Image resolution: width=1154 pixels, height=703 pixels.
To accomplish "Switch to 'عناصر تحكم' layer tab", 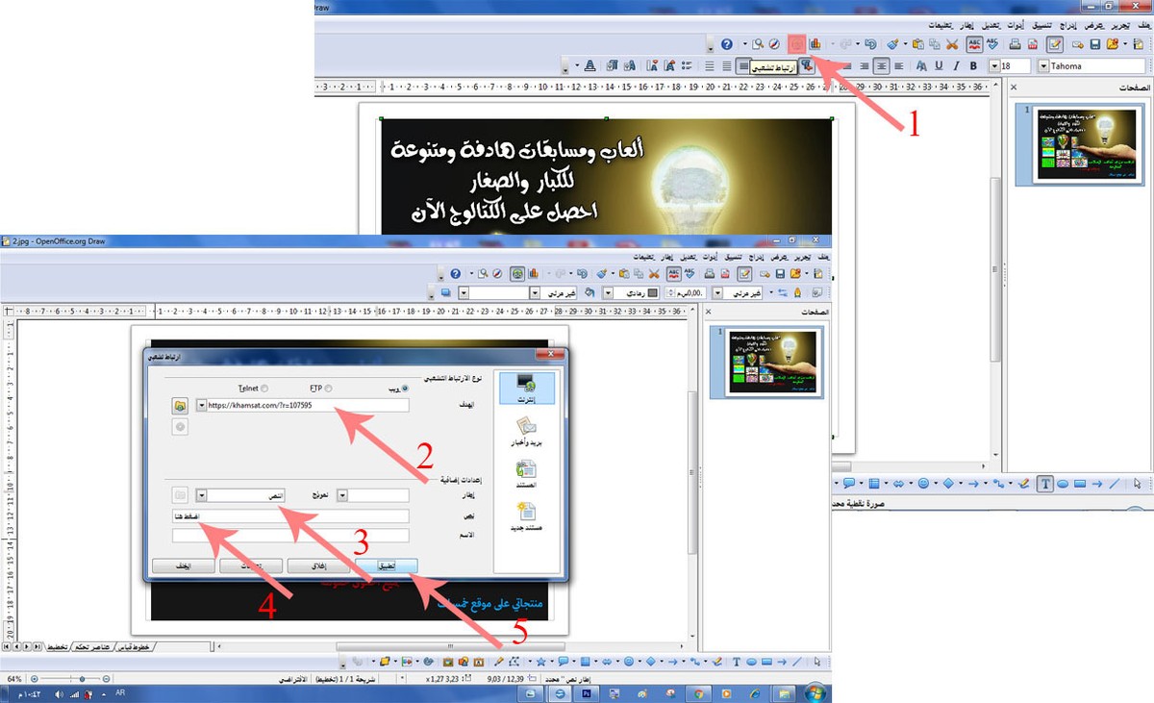I will coord(91,647).
